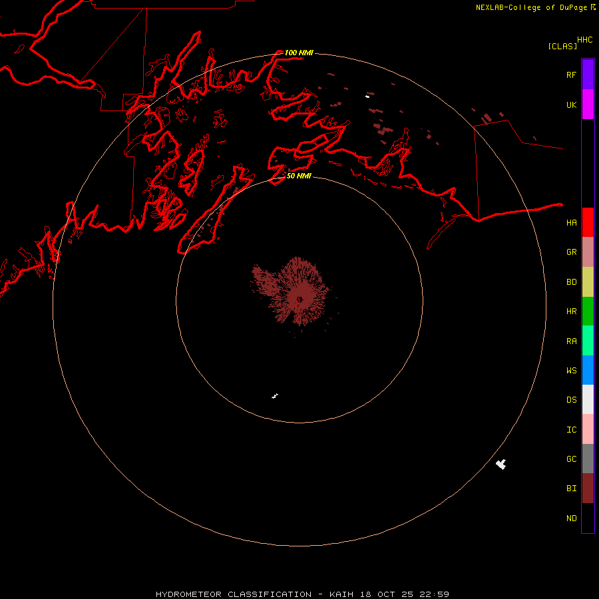Viewport: 599px width, 599px height.
Task: Click the Hydrometeor Classification KAIH title text
Action: pyautogui.click(x=302, y=594)
